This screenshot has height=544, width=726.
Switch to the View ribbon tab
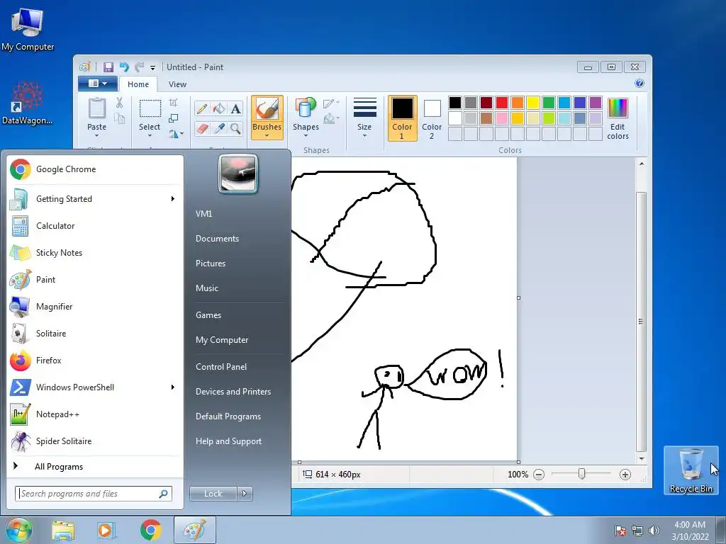tap(177, 84)
